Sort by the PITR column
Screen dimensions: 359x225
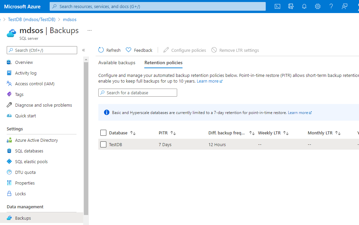tap(167, 133)
